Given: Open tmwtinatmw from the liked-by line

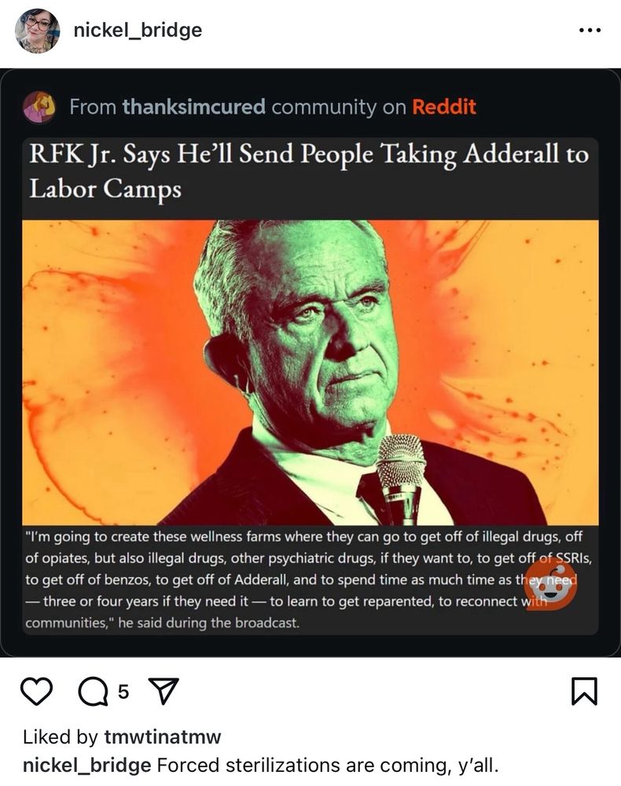Looking at the screenshot, I should [163, 737].
